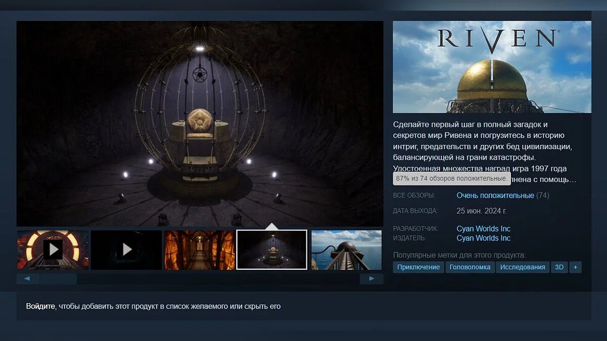Screen dimensions: 607x341
Task: Click 'Популярные метки для этого продукта:' text
Action: pyautogui.click(x=459, y=255)
